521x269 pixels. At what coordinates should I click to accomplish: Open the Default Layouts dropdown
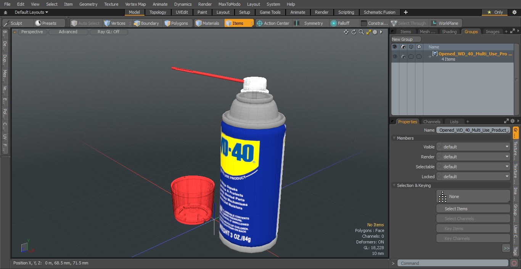pos(31,12)
